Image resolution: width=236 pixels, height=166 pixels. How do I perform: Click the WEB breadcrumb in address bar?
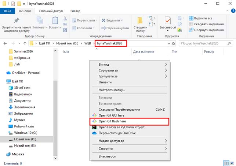click(88, 43)
